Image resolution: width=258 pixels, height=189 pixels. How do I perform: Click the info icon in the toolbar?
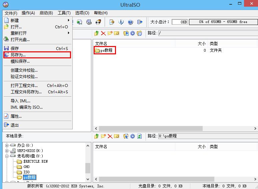[x=121, y=22]
